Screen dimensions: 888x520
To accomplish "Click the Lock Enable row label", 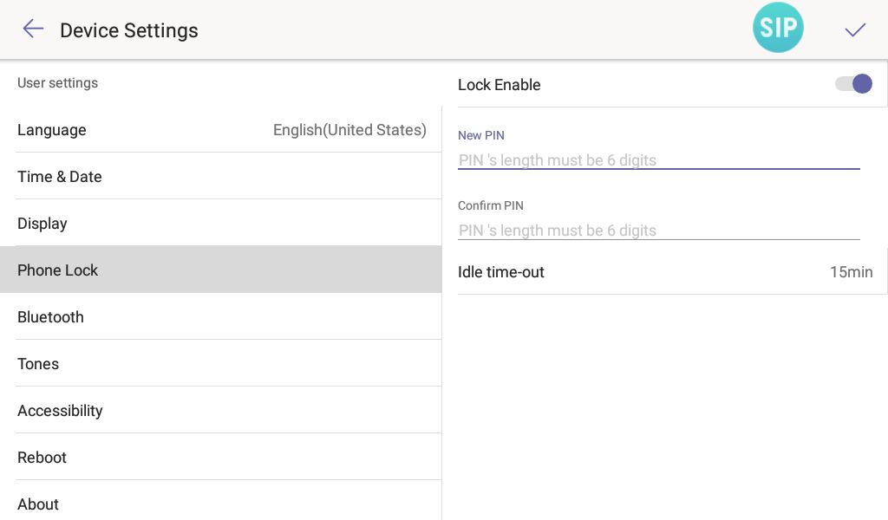I will click(x=499, y=84).
